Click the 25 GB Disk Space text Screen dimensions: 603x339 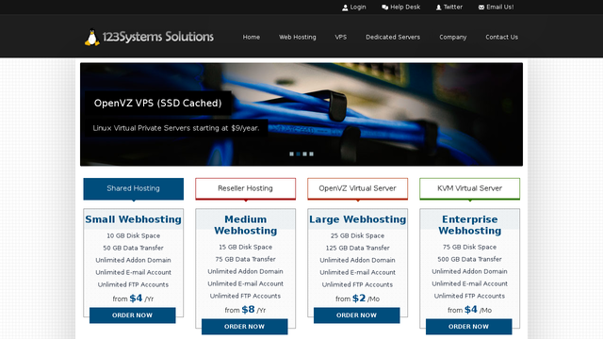click(x=357, y=235)
